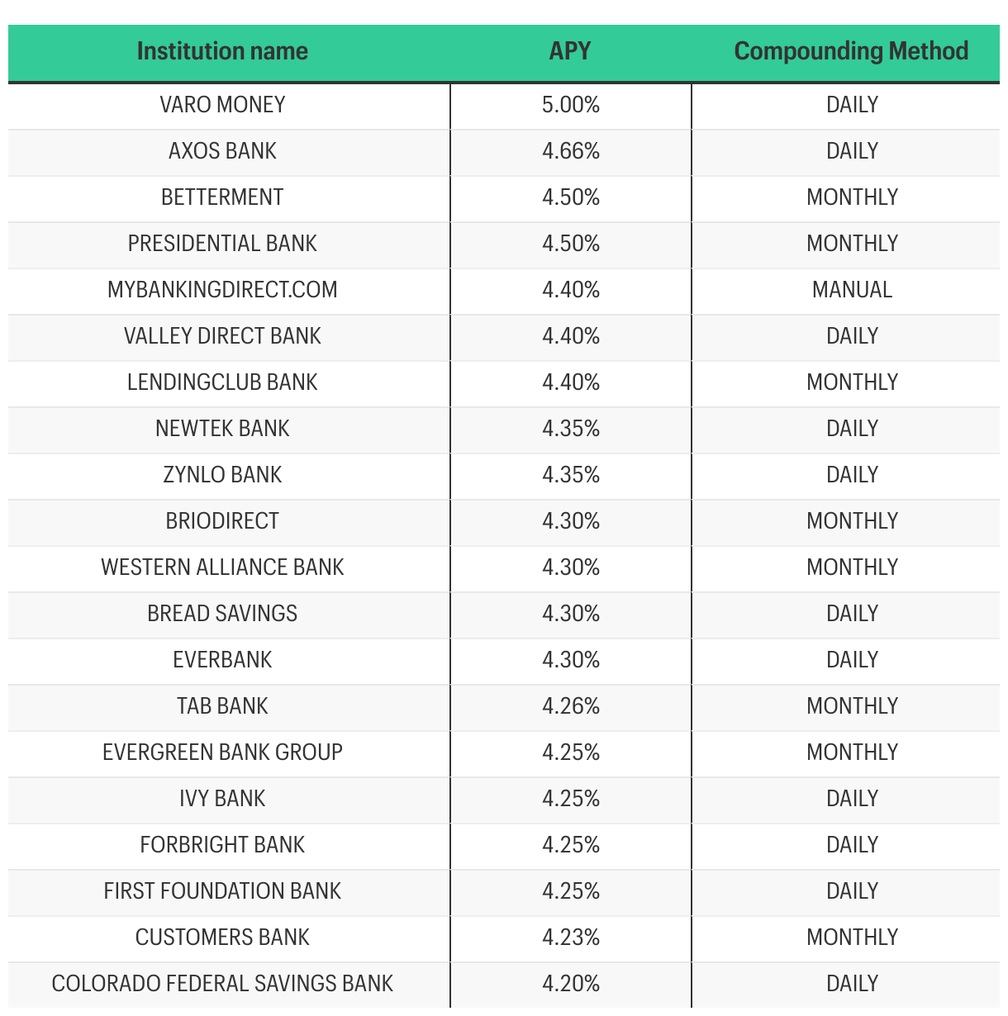Select WESTERN ALLIANCE BANK row name
This screenshot has height=1016, width=1008.
click(x=222, y=567)
